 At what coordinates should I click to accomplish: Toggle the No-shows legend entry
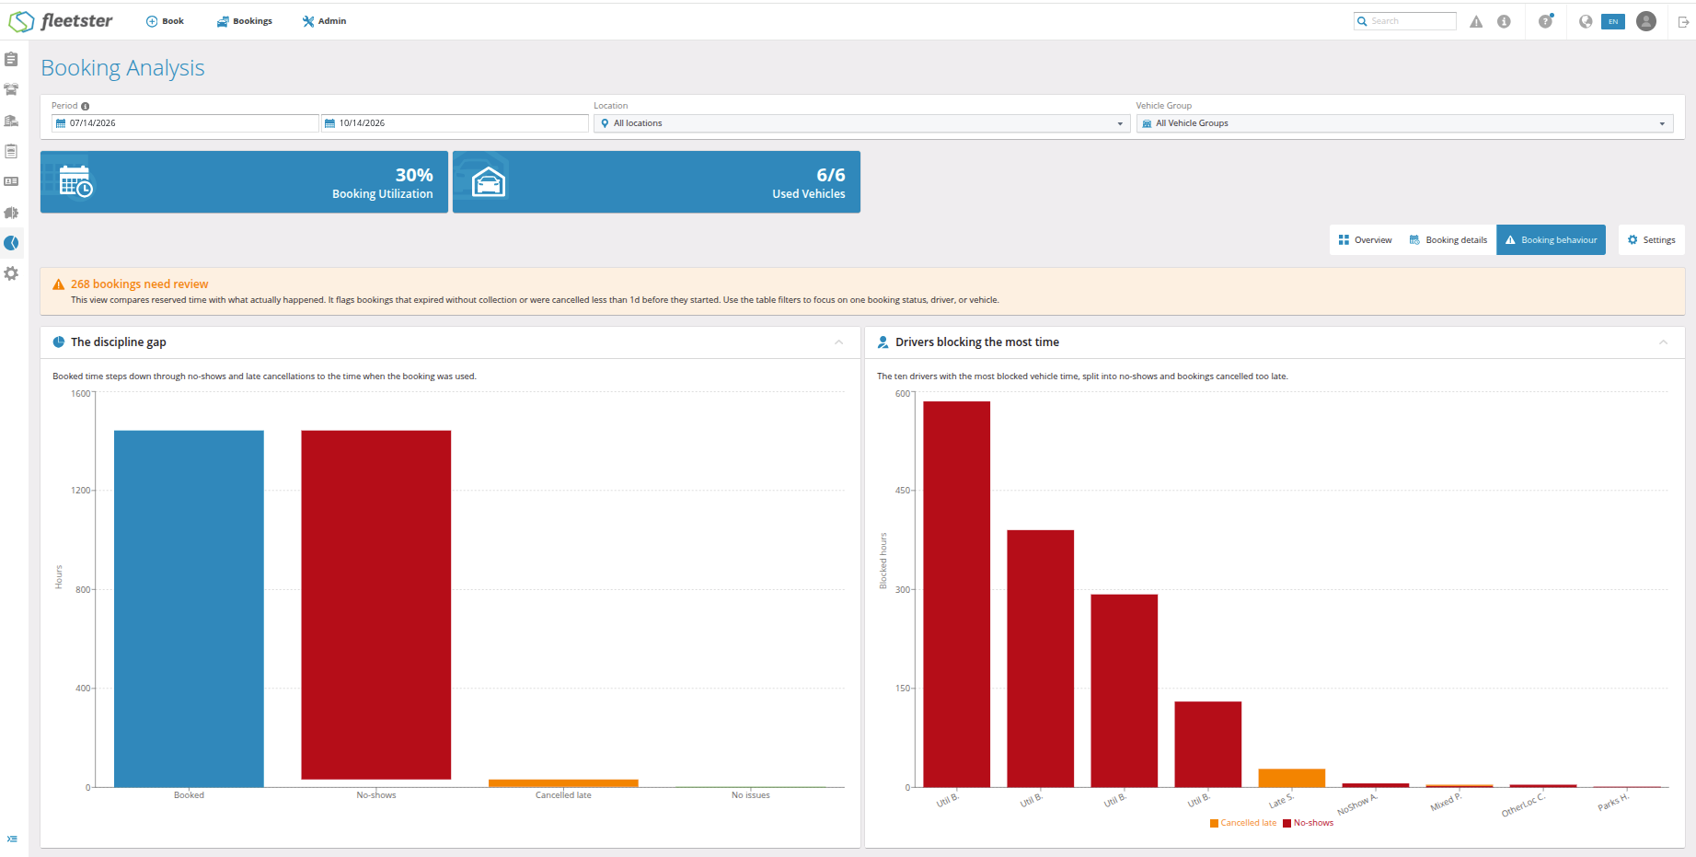[x=1308, y=823]
